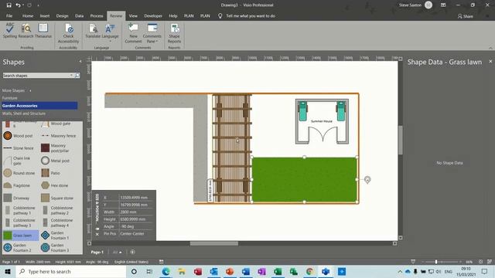Select the Chain link gate shape
The height and width of the screenshot is (278, 495).
click(x=17, y=161)
